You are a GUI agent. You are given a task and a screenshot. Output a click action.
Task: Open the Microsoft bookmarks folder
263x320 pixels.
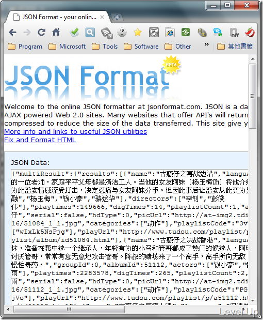67,47
